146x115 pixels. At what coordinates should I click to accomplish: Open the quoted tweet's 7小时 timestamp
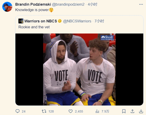pos(99,21)
